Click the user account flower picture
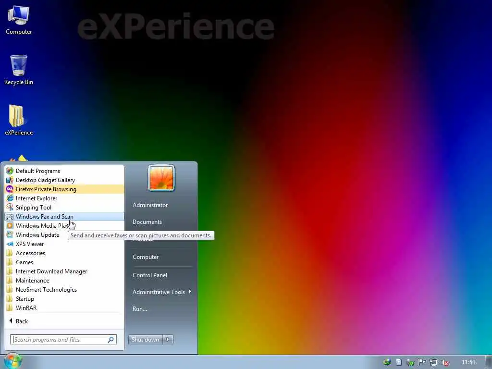The image size is (492, 369). click(161, 178)
